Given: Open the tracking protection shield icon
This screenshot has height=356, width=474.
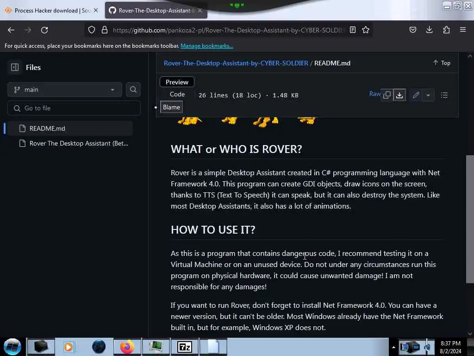Looking at the screenshot, I should click(92, 30).
